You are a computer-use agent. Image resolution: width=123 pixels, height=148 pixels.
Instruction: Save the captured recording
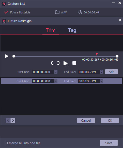tap(109, 143)
